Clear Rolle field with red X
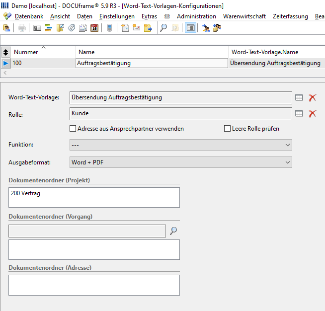The width and height of the screenshot is (325, 311). point(313,114)
